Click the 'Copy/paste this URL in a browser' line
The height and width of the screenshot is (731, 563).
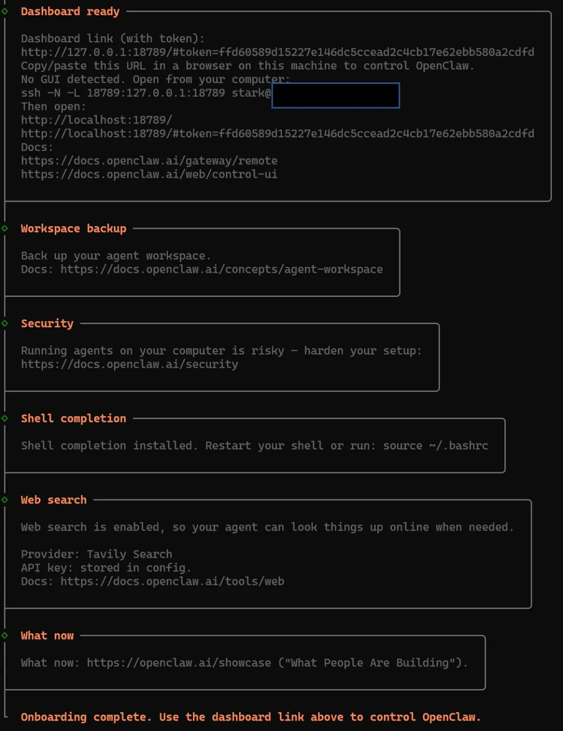point(248,66)
